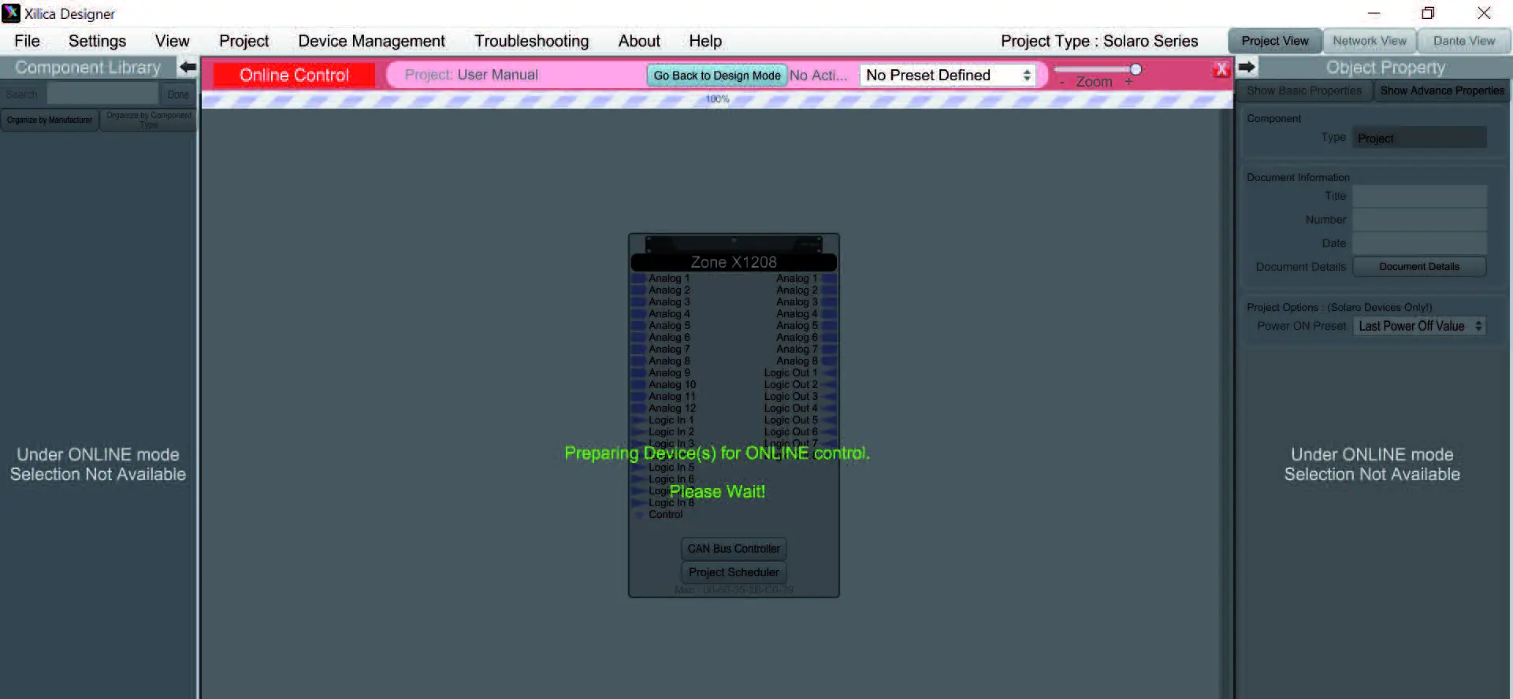
Task: Click the document Title field
Action: (1419, 196)
